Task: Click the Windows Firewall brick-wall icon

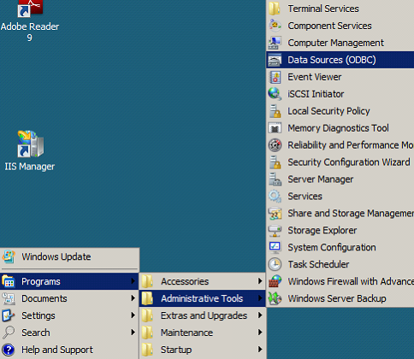Action: click(275, 281)
